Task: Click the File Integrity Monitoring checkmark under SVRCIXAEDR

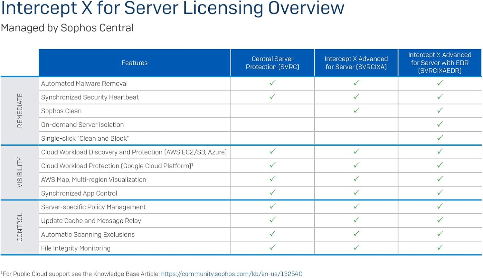Action: tap(440, 248)
